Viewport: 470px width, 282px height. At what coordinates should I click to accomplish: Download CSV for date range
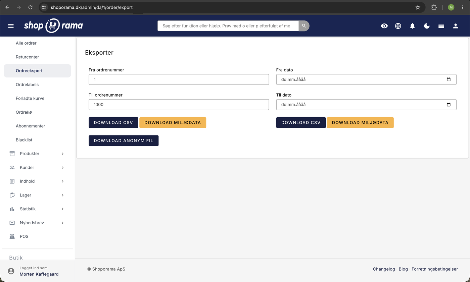[x=301, y=123]
